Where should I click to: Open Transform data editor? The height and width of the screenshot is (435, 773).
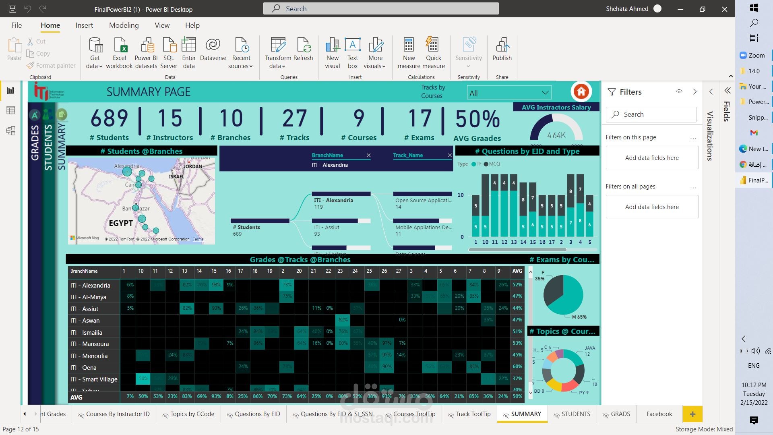point(278,53)
